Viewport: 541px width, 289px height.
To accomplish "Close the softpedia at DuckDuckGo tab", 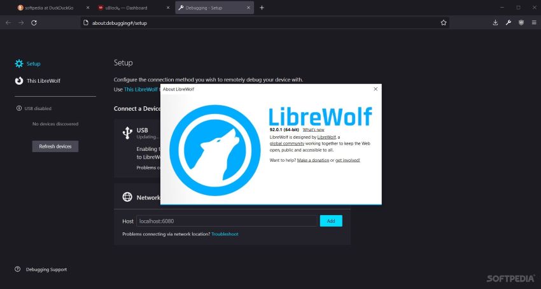I will point(88,8).
